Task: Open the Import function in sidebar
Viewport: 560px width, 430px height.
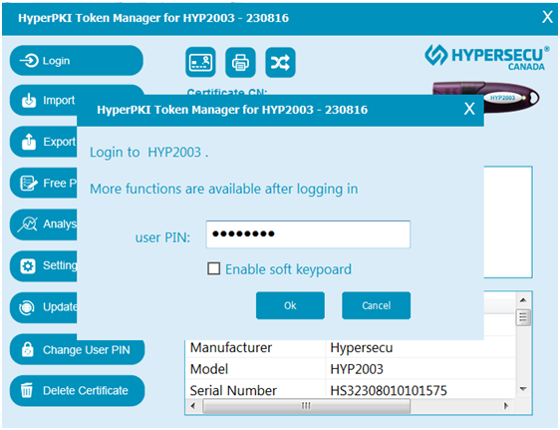Action: [x=43, y=100]
